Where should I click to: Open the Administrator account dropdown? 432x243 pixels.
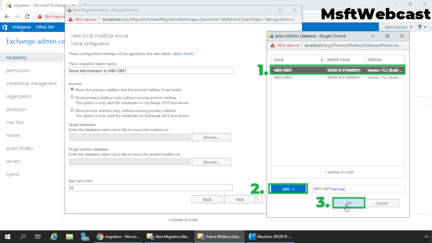click(398, 27)
